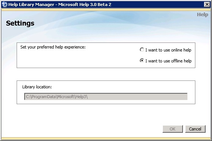Screen dimensions: 212x141
Task: Click the "Library location:" label
Action: point(37,87)
